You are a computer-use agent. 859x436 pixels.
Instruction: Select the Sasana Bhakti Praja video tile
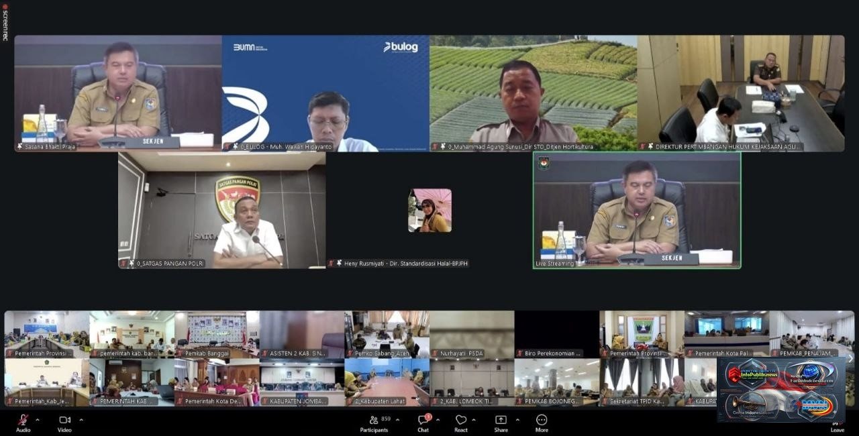pyautogui.click(x=118, y=93)
